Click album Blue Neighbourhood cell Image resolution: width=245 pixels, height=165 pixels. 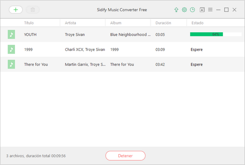pos(130,35)
